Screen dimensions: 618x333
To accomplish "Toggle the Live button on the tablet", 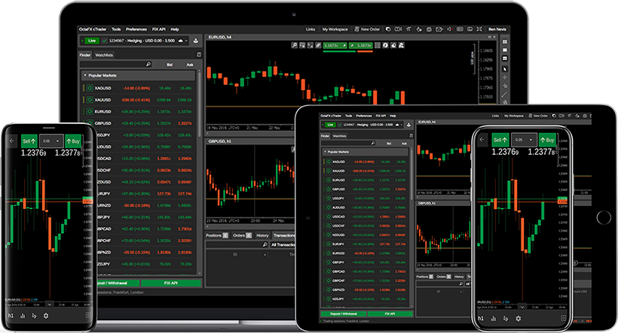I will (329, 125).
